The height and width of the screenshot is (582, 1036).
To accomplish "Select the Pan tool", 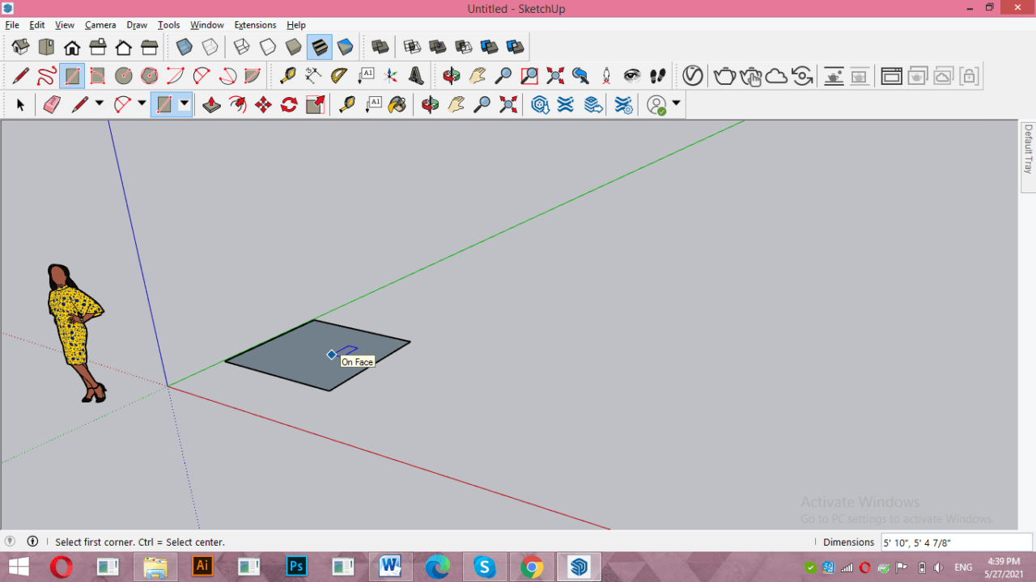I will pos(455,104).
